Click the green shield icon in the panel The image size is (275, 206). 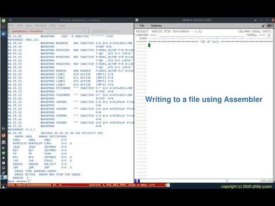coord(3,153)
